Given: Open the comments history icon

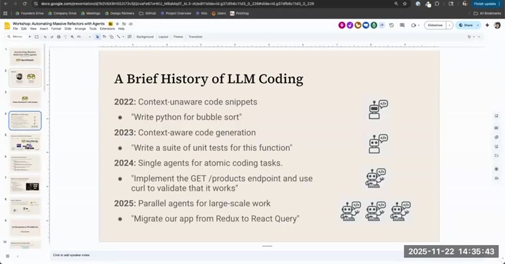Looking at the screenshot, I should pyautogui.click(x=402, y=25).
